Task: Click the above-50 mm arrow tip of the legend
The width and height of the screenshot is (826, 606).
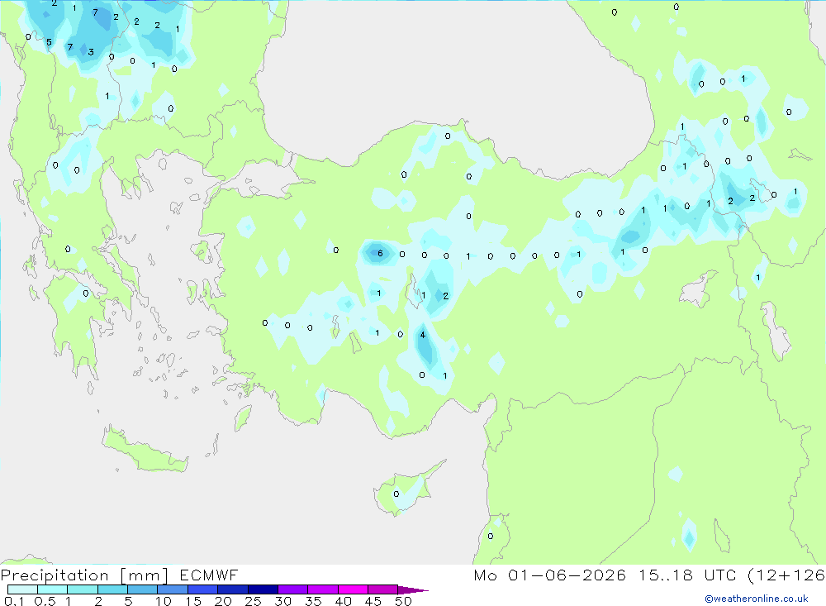Action: point(412,589)
